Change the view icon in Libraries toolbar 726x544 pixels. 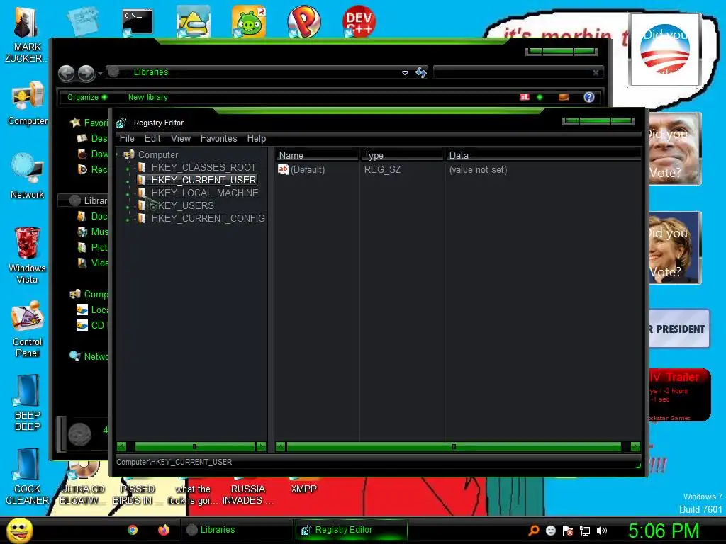tap(525, 97)
